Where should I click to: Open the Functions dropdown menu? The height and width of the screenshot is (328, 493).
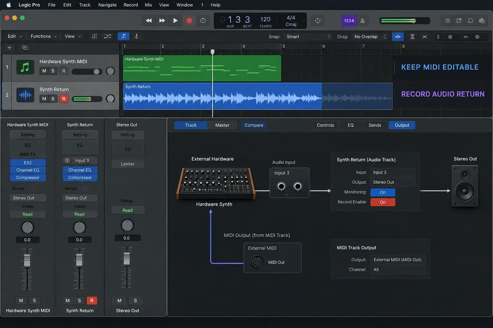coord(43,37)
